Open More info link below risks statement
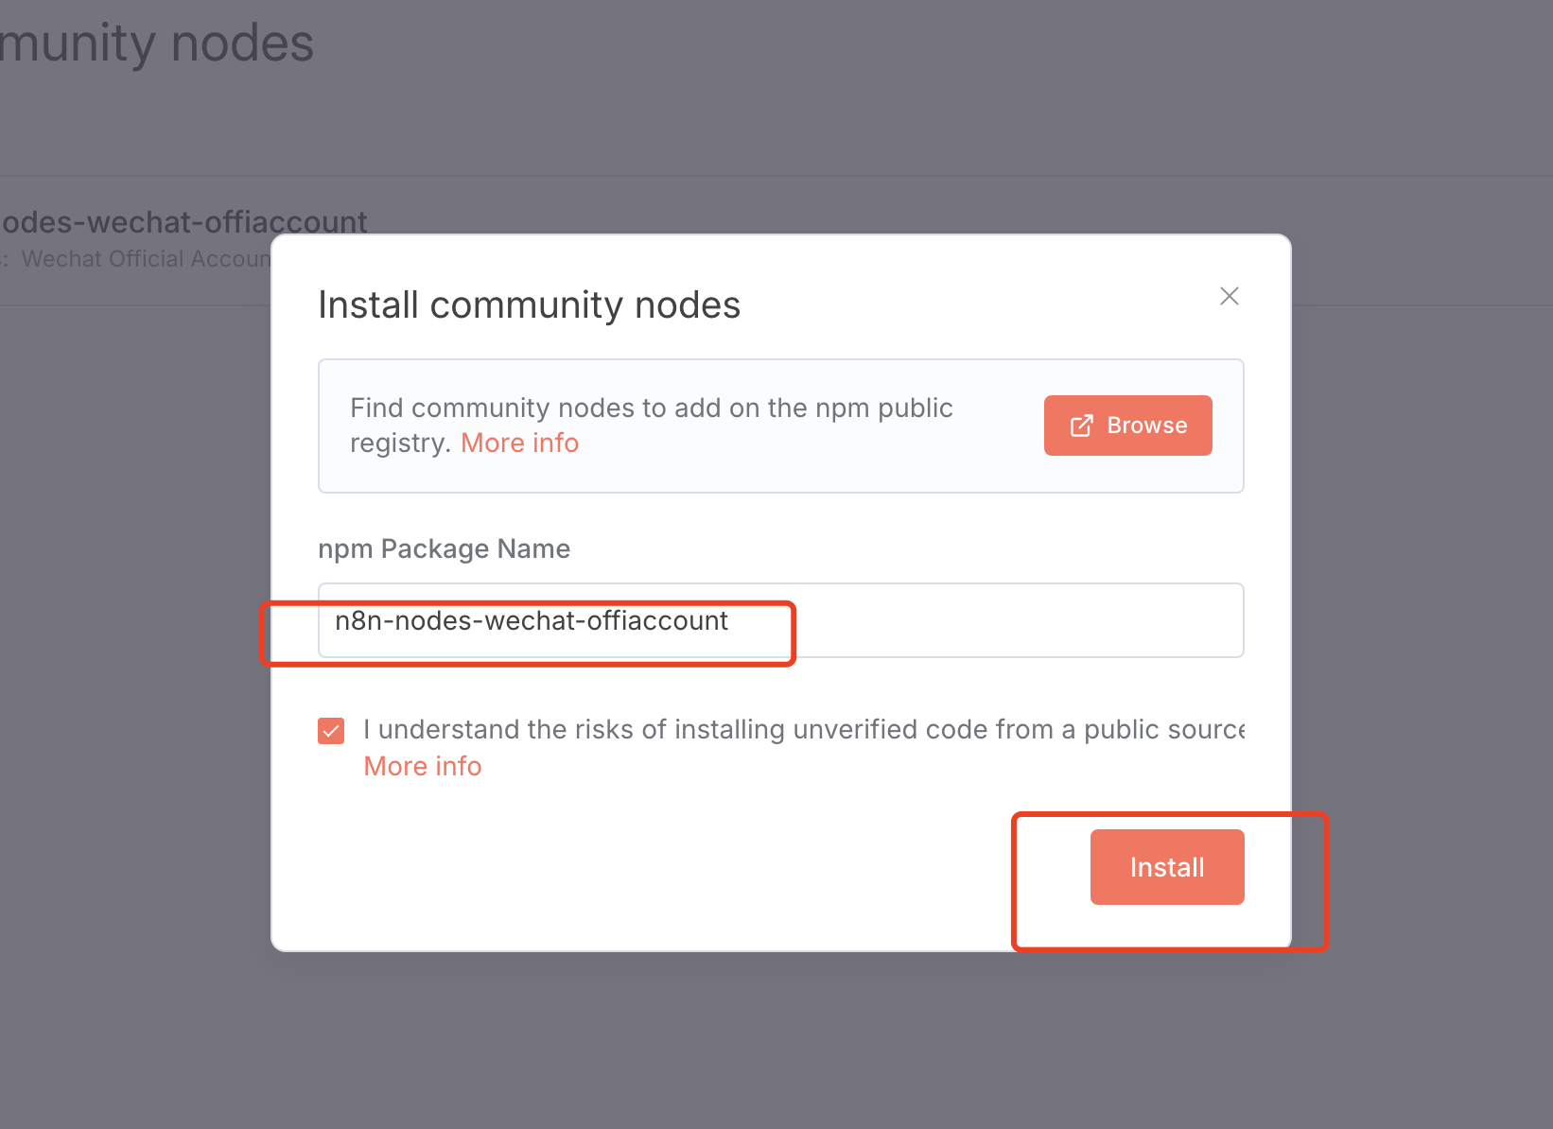 coord(423,766)
